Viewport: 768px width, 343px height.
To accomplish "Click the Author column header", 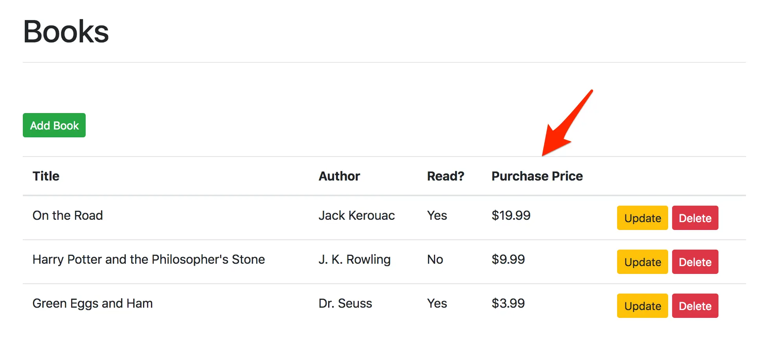I will pyautogui.click(x=339, y=176).
